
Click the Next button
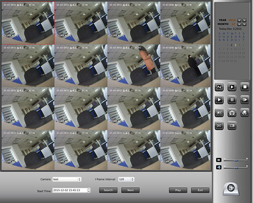coord(130,190)
